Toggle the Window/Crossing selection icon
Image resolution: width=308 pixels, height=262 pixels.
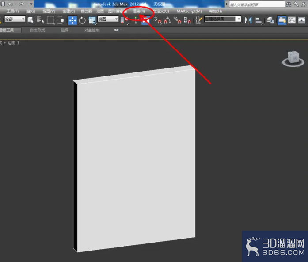[x=60, y=20]
